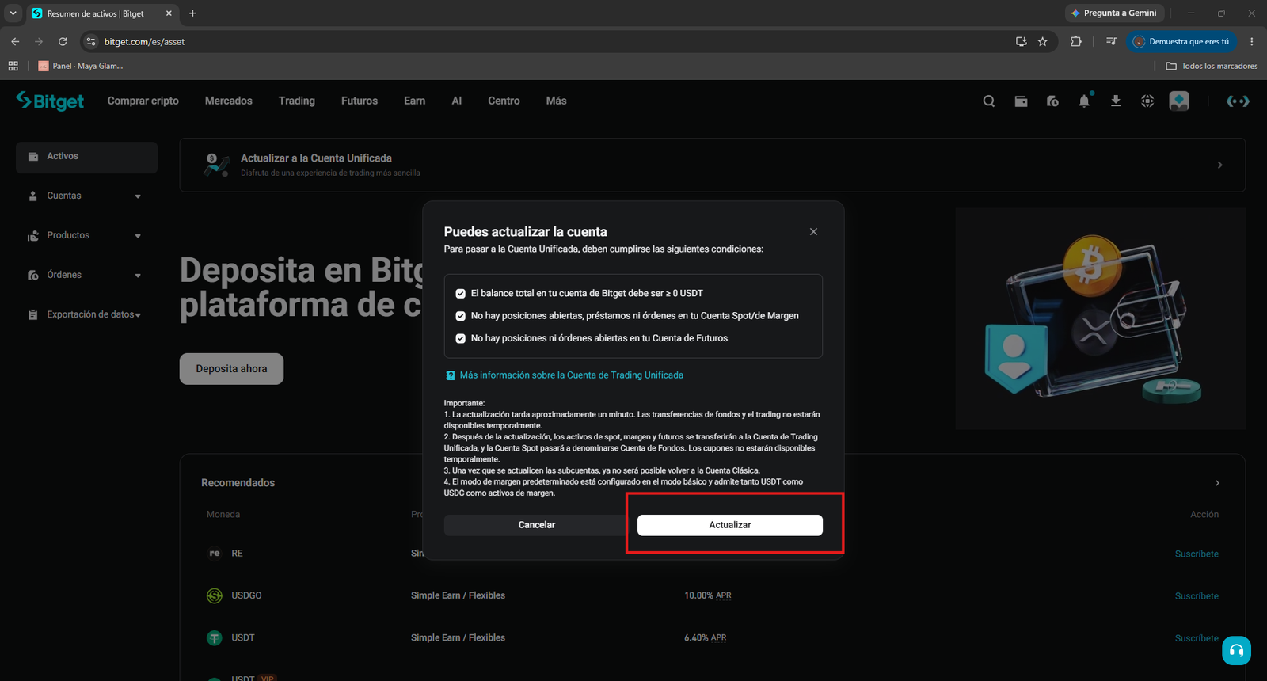
Task: Click the Bitget logo
Action: (50, 101)
